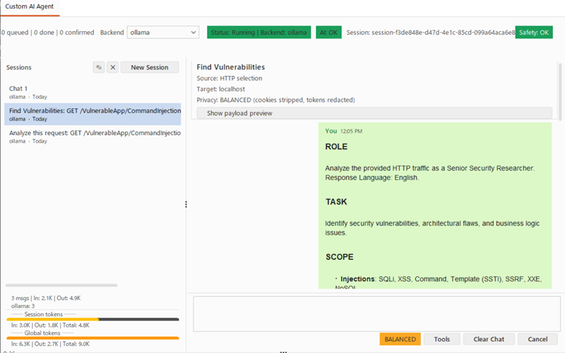Click the Clear Chat button
Image resolution: width=565 pixels, height=353 pixels.
point(489,339)
